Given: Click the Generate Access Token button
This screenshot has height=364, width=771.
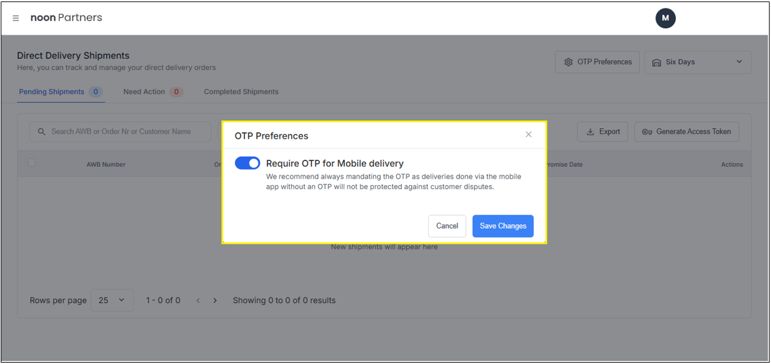Looking at the screenshot, I should (686, 132).
